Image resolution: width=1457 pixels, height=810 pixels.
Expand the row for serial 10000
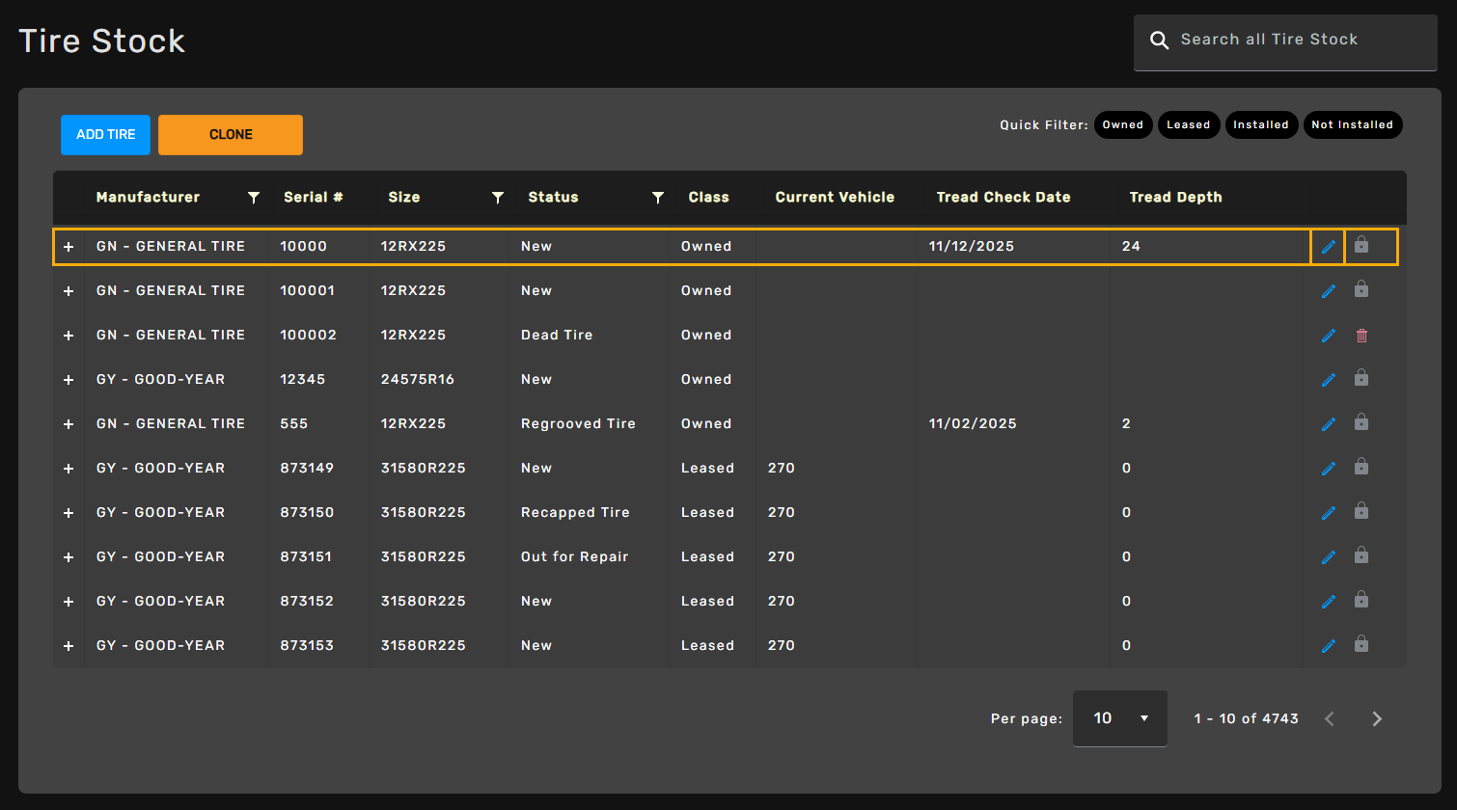pyautogui.click(x=69, y=247)
